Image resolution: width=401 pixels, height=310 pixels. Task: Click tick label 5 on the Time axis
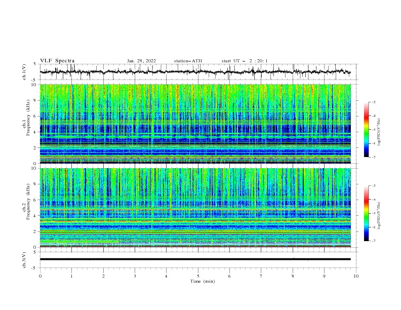tap(198, 276)
